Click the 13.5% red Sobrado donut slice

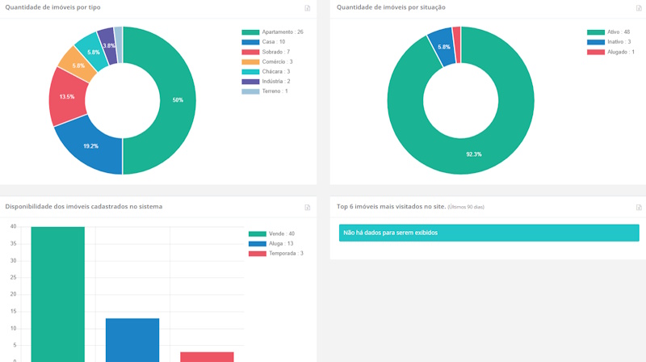(67, 97)
